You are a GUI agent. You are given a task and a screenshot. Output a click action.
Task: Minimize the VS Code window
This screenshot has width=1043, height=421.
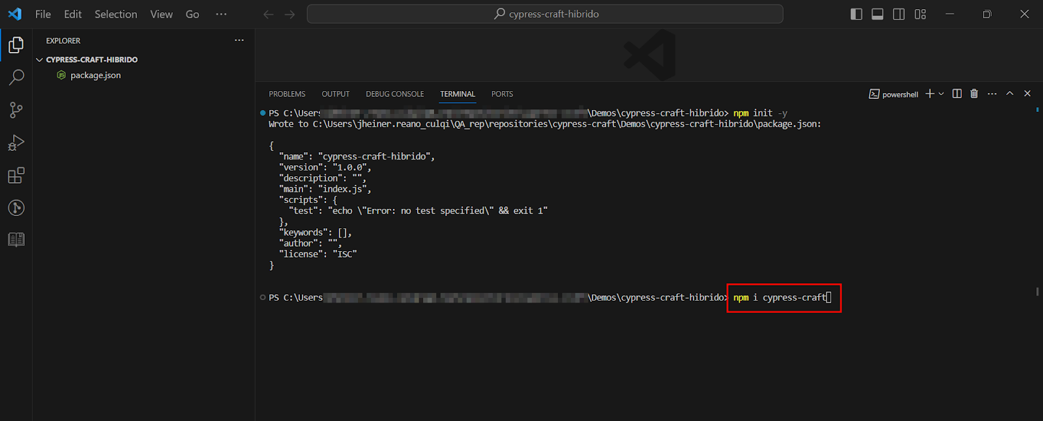click(x=950, y=14)
